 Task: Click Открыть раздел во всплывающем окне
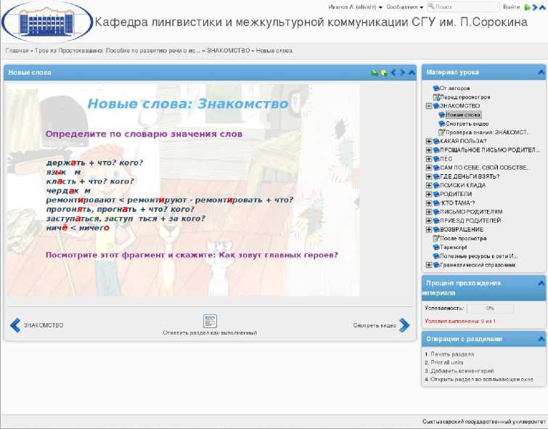[482, 380]
